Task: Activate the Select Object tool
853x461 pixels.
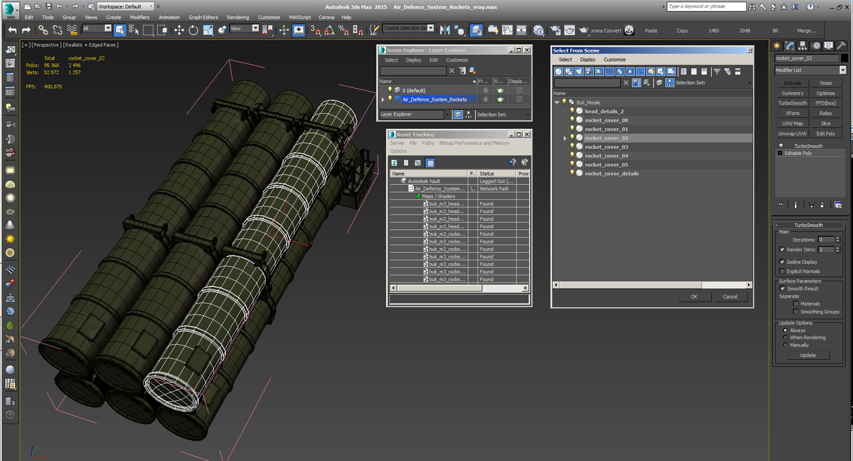Action: (x=120, y=30)
